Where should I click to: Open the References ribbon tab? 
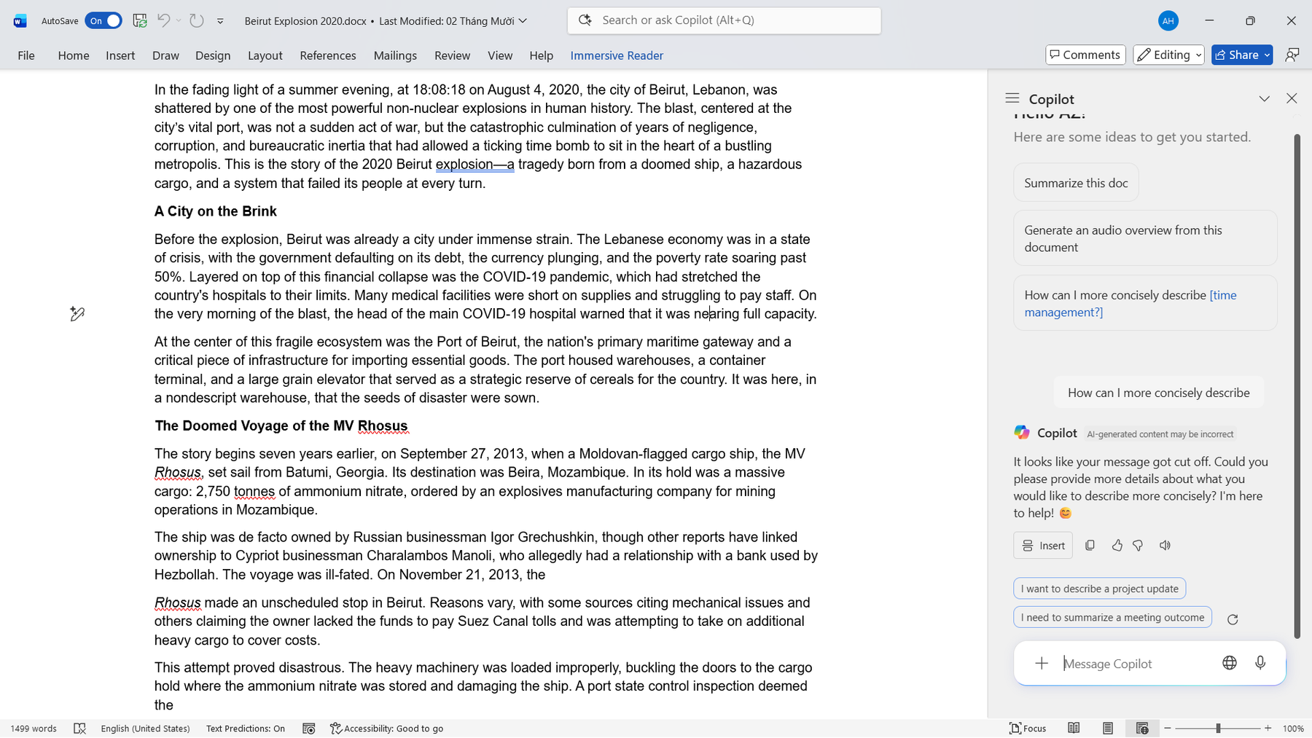(x=328, y=55)
